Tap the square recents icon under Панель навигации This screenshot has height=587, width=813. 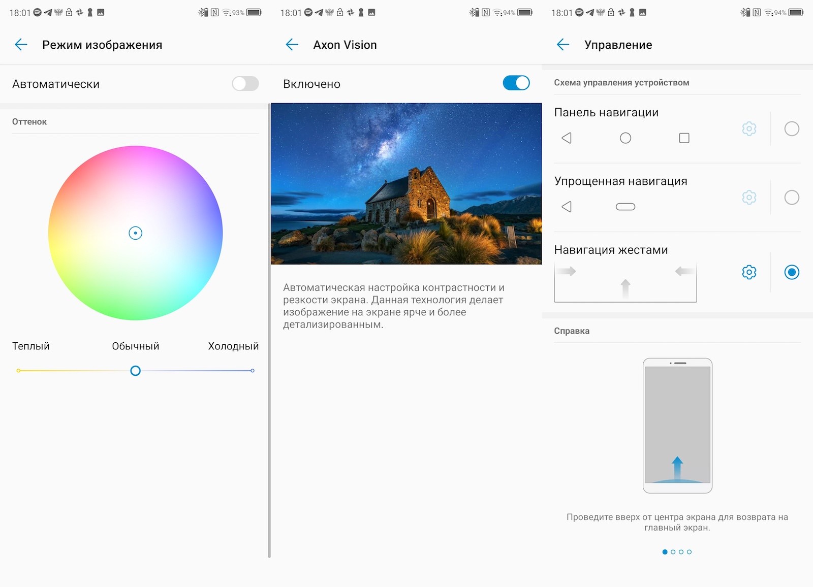tap(684, 138)
